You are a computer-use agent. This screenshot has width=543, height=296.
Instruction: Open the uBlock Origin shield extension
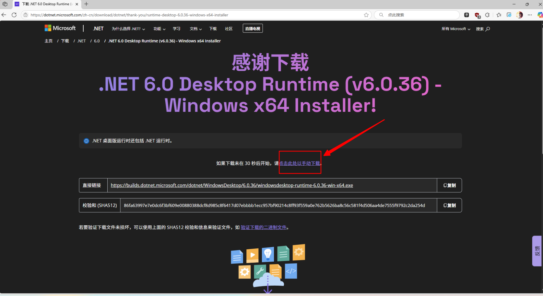pos(477,15)
